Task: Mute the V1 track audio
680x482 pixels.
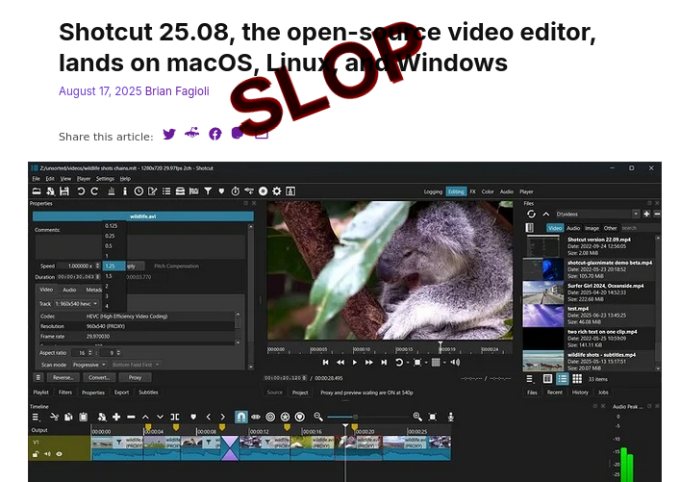Action: [x=47, y=454]
